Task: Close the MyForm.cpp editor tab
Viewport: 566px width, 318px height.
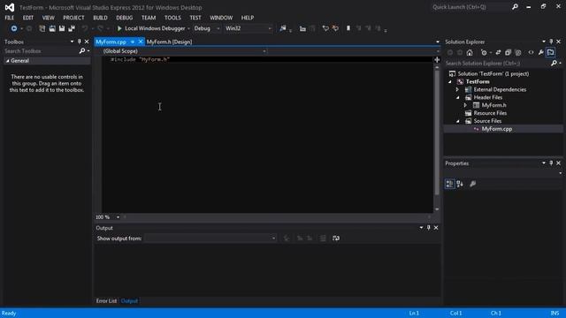Action: (x=141, y=42)
